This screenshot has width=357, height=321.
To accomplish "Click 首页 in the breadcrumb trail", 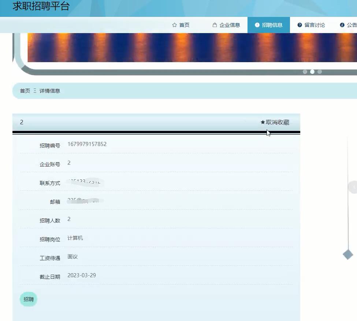I will tap(25, 91).
